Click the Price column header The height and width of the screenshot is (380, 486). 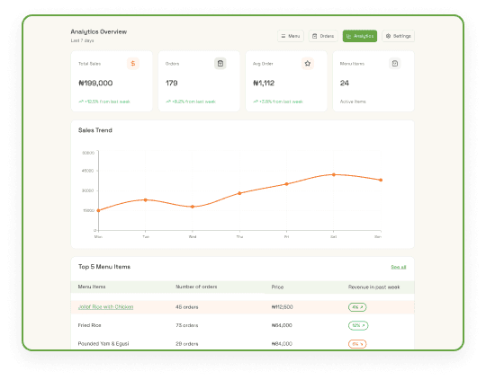[277, 287]
